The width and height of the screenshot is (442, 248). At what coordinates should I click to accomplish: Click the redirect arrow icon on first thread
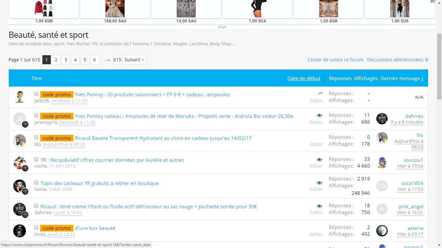[320, 94]
